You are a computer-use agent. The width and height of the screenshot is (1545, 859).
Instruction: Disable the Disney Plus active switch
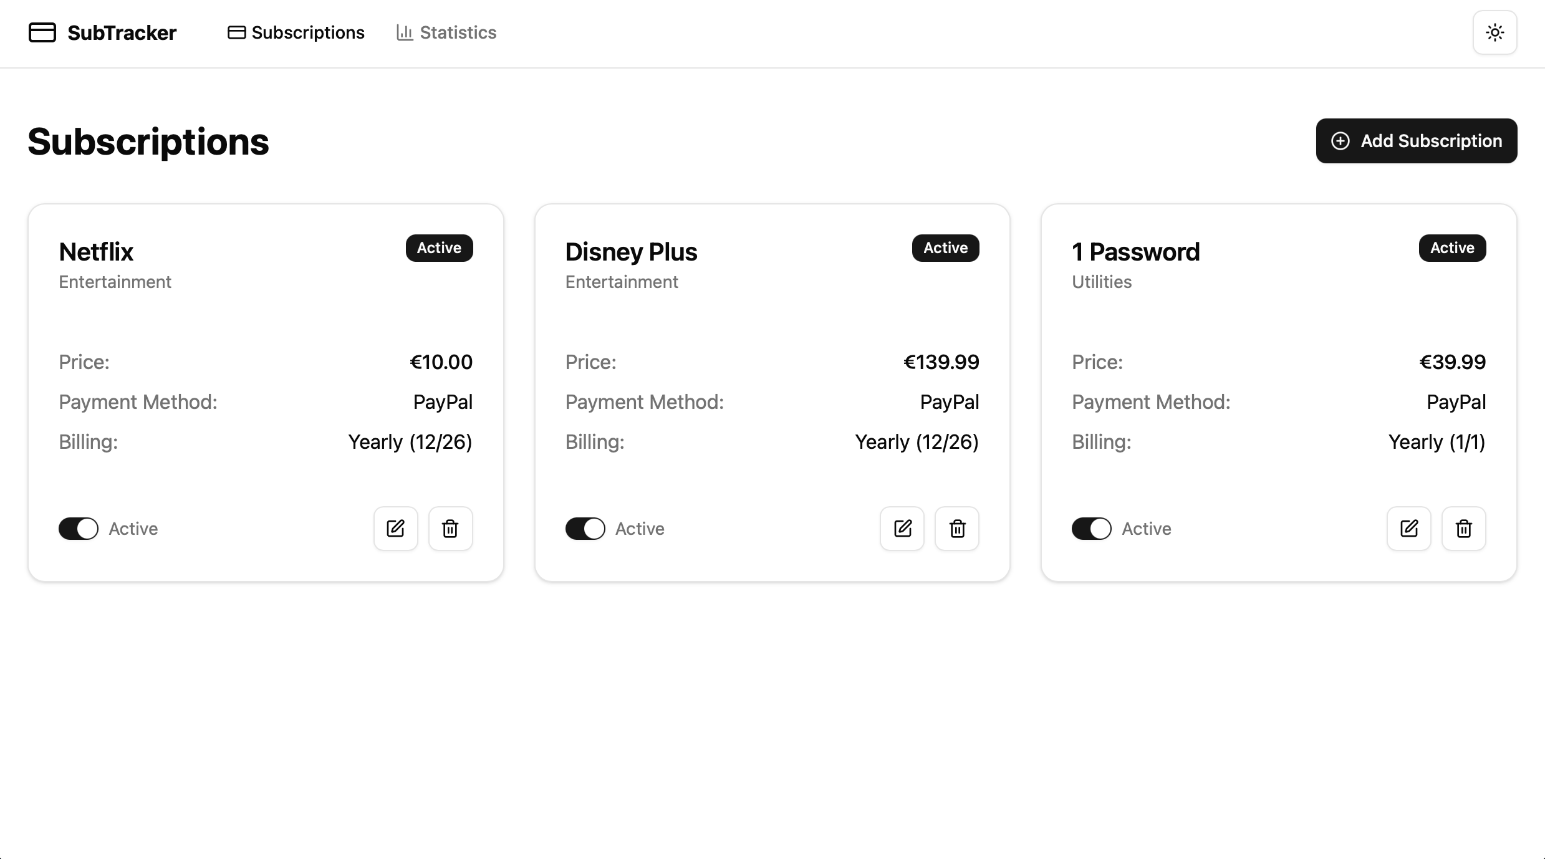(585, 529)
